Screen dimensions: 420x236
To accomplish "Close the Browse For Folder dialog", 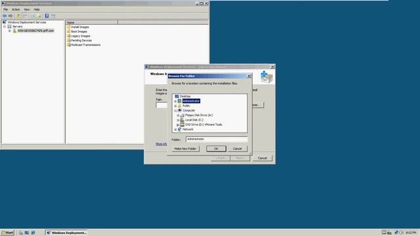I will point(249,76).
